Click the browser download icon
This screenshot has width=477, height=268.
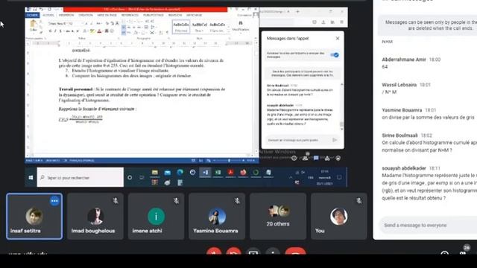323,22
